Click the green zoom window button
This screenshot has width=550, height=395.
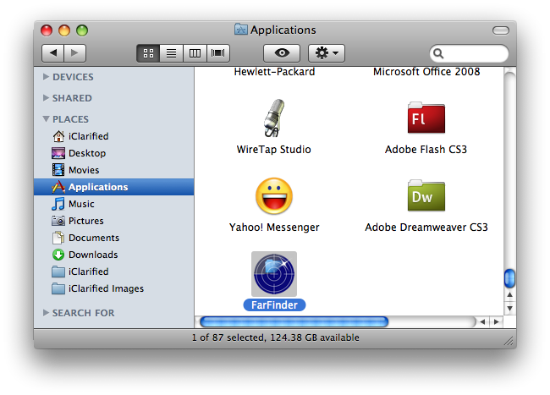82,30
